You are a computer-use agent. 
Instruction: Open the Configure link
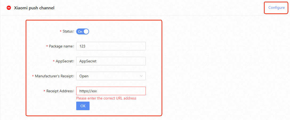276,8
